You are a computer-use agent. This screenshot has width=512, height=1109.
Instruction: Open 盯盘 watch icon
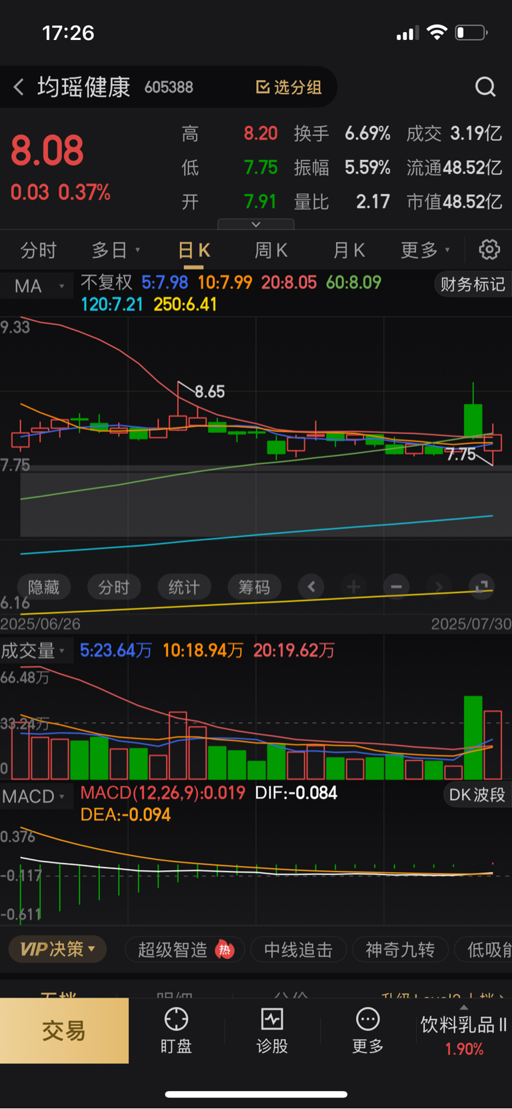click(176, 1030)
